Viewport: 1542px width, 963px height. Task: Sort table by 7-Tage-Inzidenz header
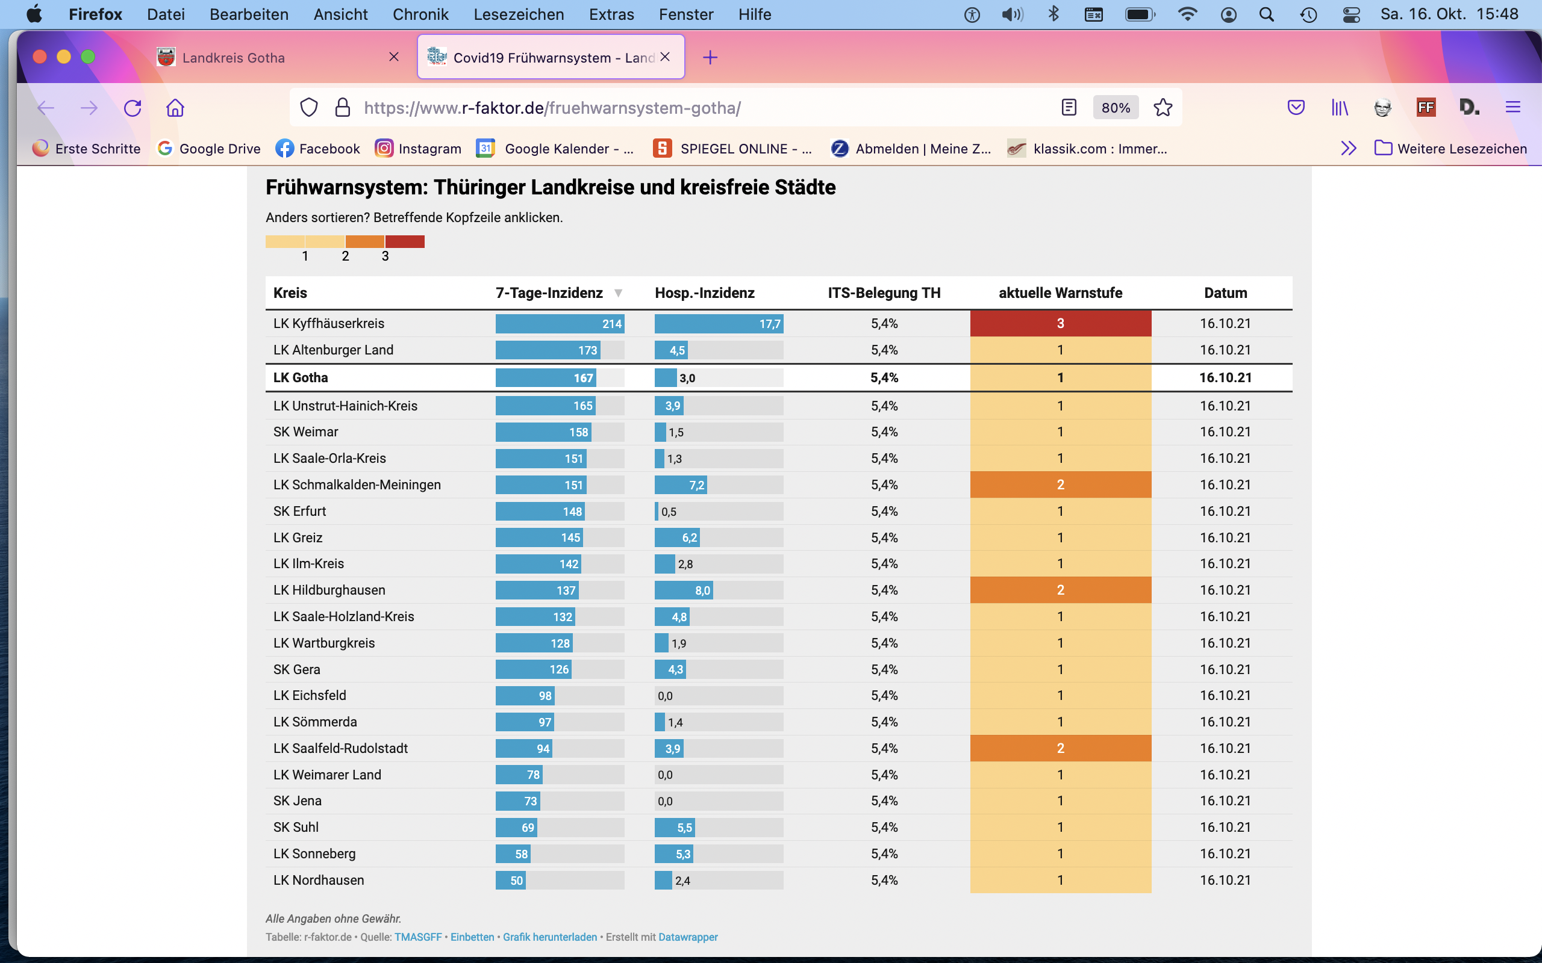(x=549, y=293)
